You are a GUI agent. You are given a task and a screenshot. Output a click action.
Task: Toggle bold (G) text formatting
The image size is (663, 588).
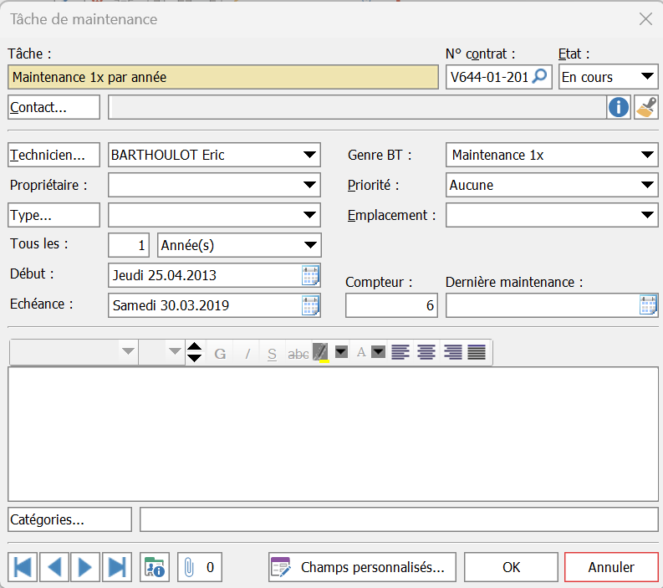(221, 353)
